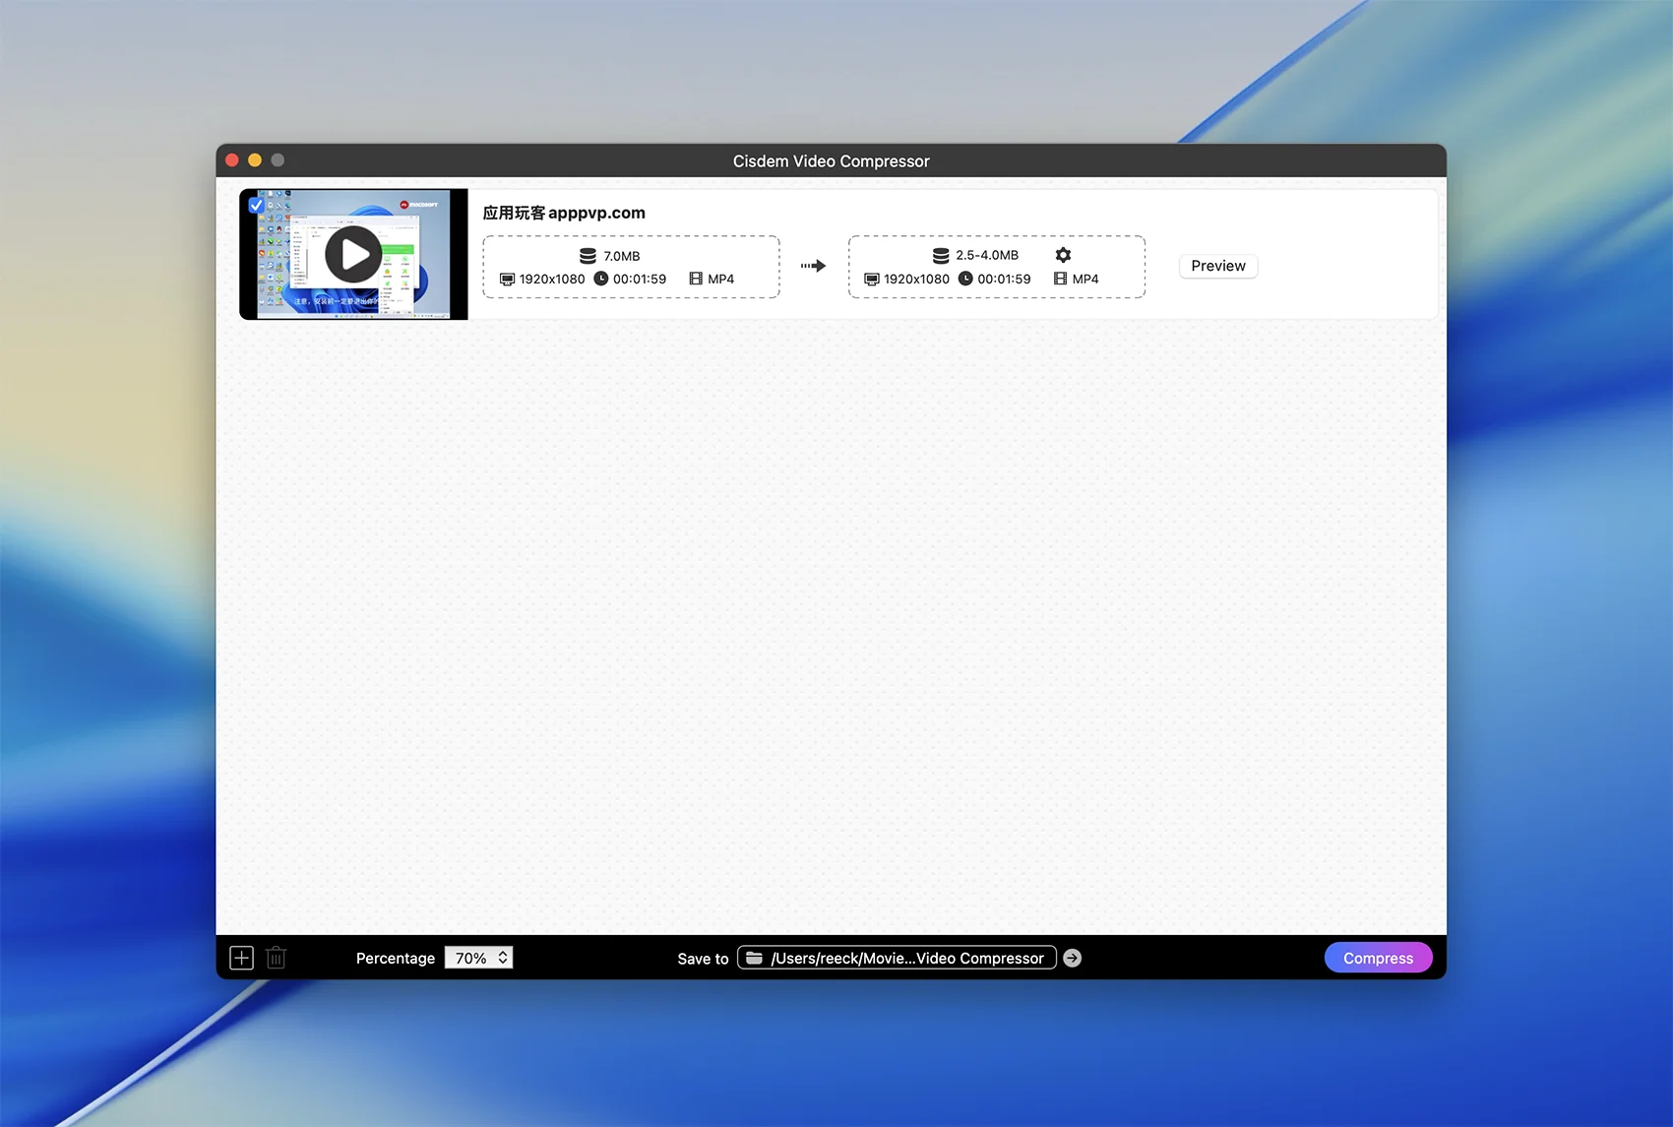Click the open output folder arrow icon
1673x1127 pixels.
[x=1073, y=958]
